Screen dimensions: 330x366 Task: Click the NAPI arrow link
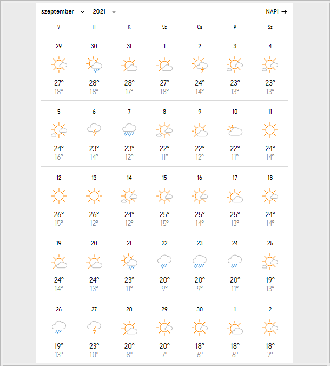point(276,11)
